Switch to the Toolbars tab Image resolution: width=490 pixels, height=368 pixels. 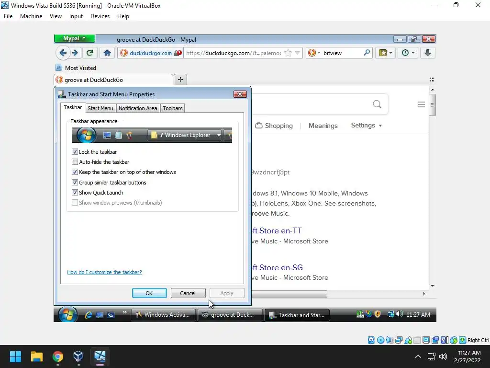(172, 108)
